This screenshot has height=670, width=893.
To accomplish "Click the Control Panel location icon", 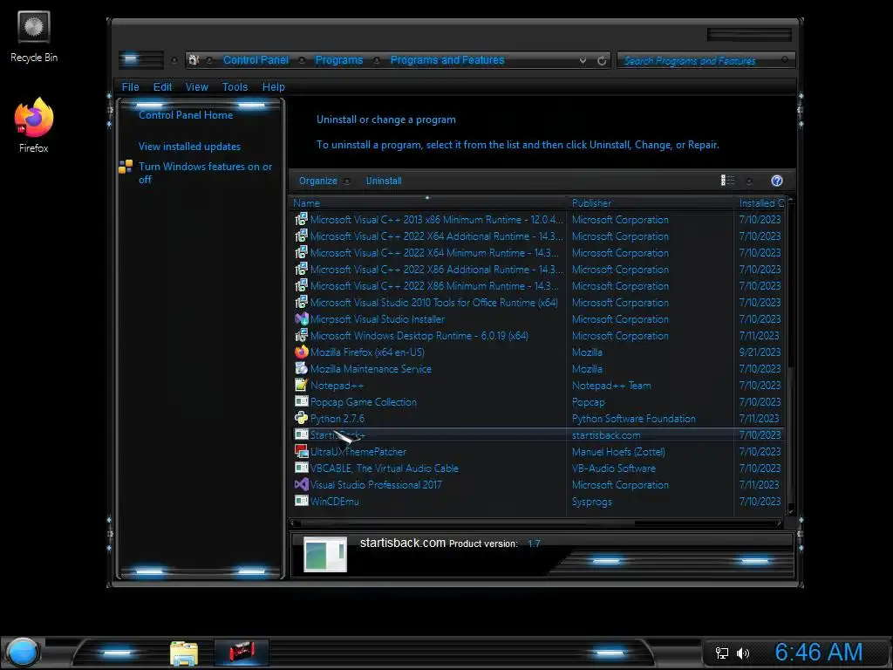I will pyautogui.click(x=194, y=60).
